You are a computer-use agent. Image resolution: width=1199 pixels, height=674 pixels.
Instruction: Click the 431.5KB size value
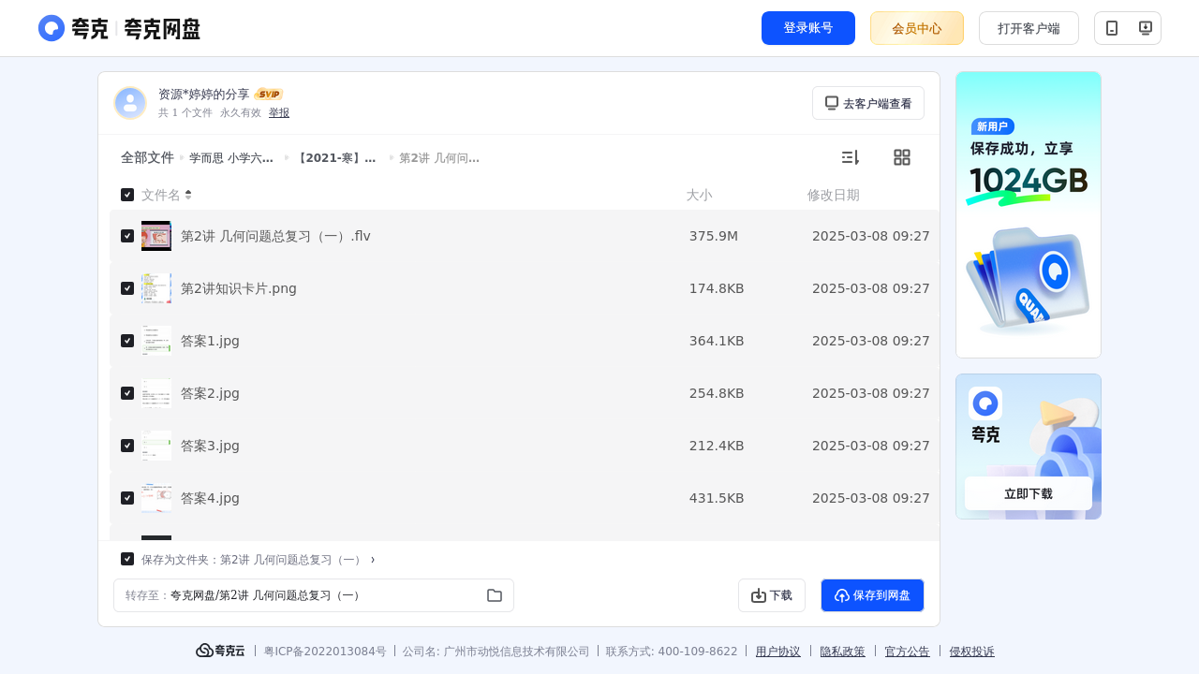click(x=717, y=498)
